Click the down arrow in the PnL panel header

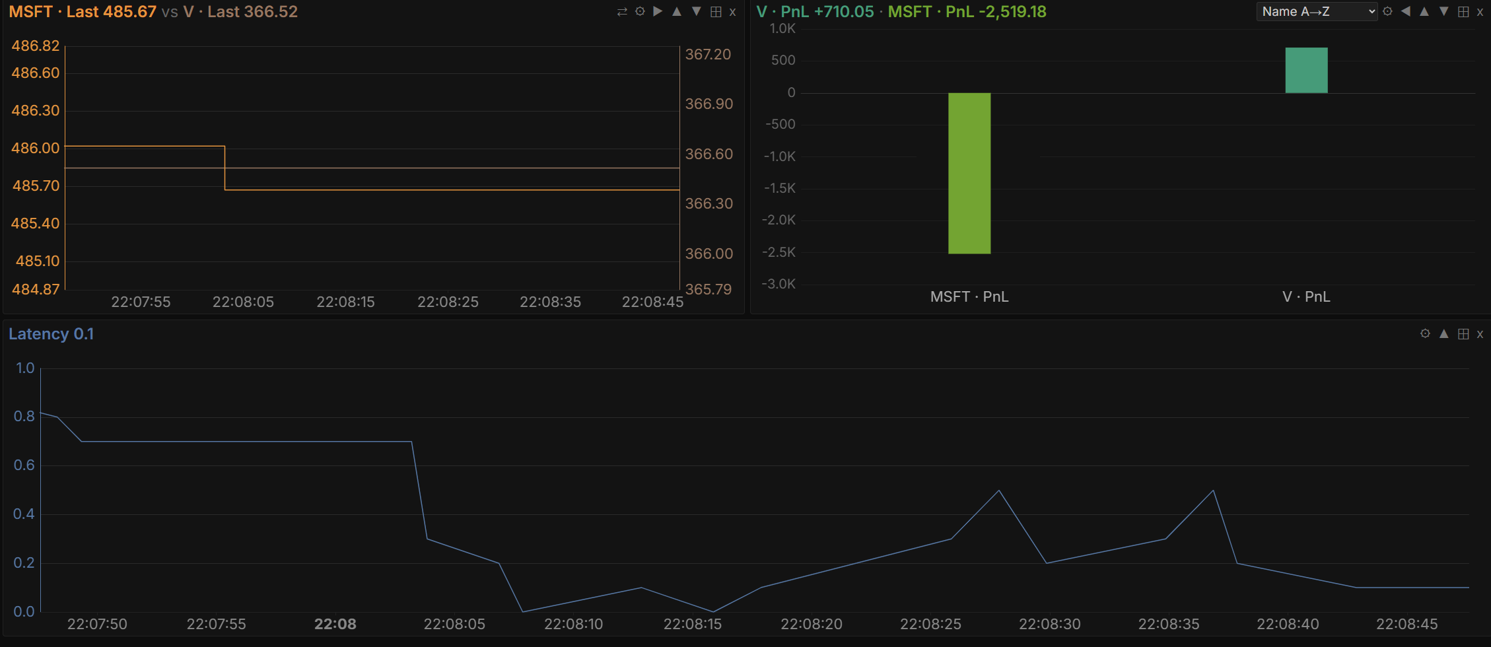tap(1444, 12)
